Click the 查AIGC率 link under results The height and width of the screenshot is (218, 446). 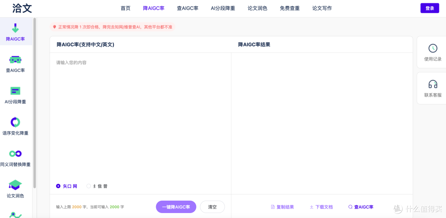361,207
